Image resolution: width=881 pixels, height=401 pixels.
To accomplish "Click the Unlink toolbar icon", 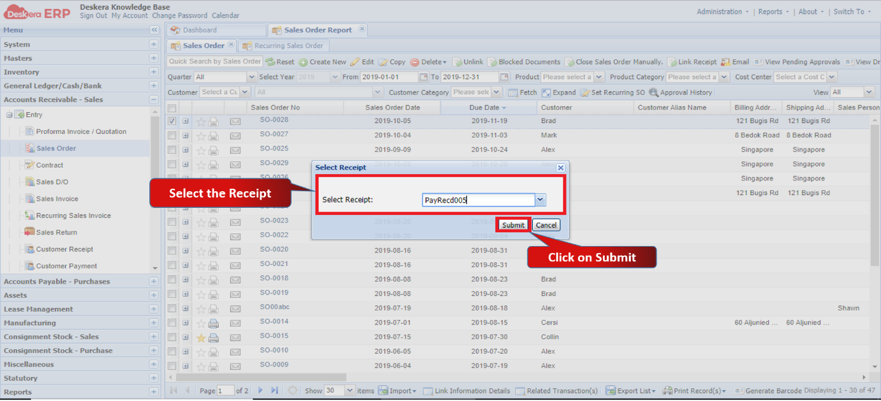I will click(x=457, y=62).
